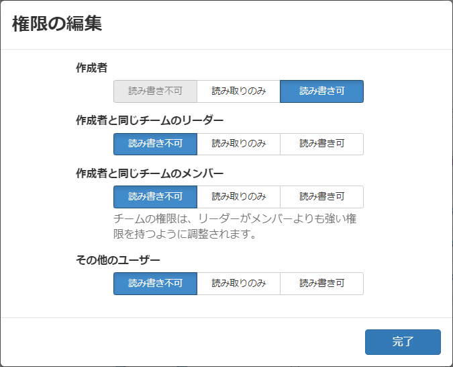
Task: Choose 読み書き不可 for 作成者と同じチームのメンバー
Action: tap(155, 197)
